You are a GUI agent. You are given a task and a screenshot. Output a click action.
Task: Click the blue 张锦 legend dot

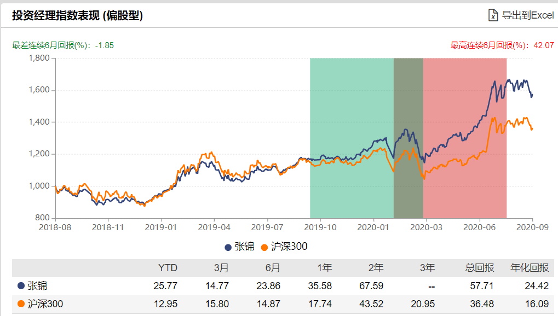[228, 248]
